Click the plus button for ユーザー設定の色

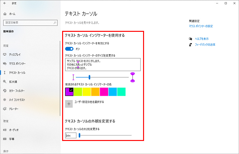click(x=69, y=104)
